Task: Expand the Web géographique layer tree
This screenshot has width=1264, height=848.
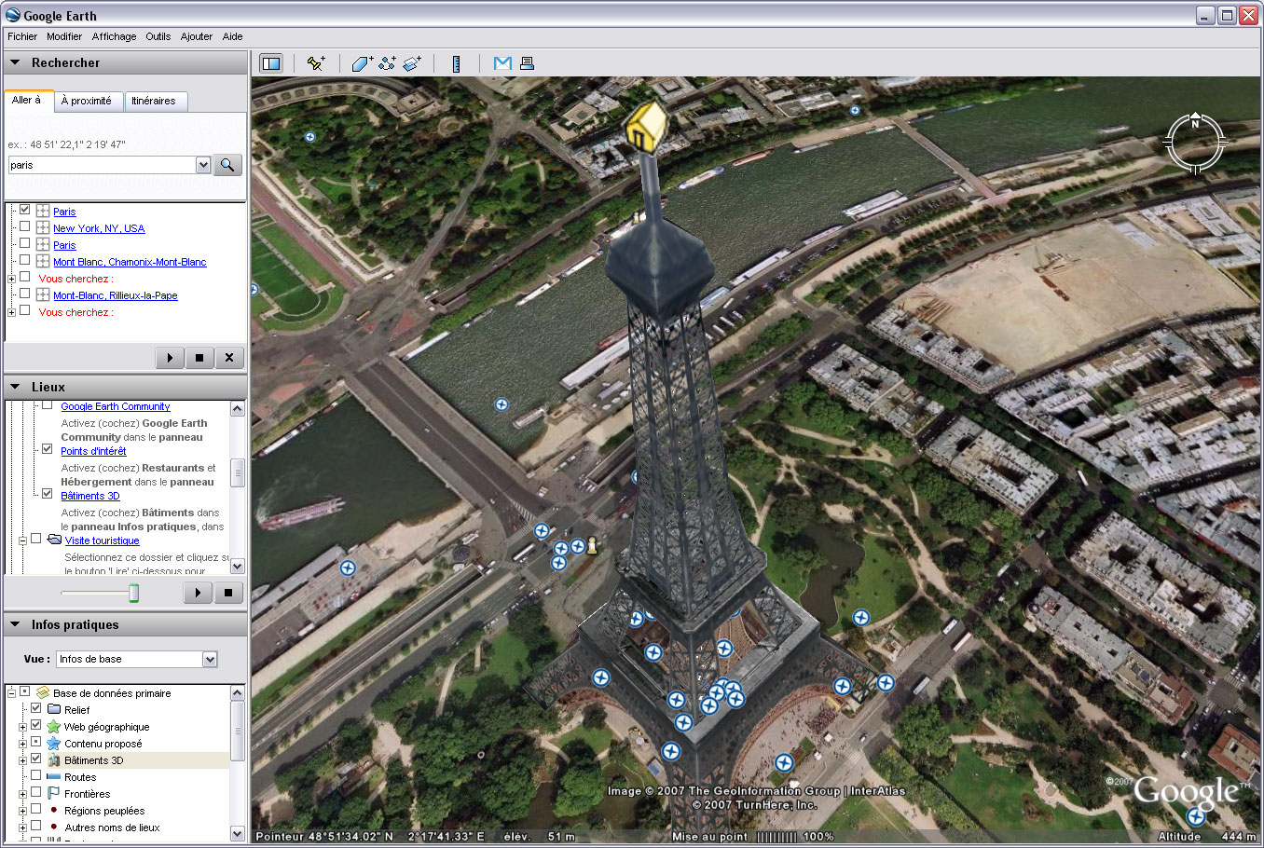Action: pos(23,728)
